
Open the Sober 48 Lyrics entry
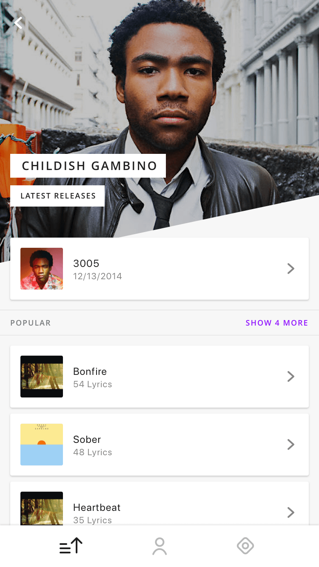coord(159,445)
